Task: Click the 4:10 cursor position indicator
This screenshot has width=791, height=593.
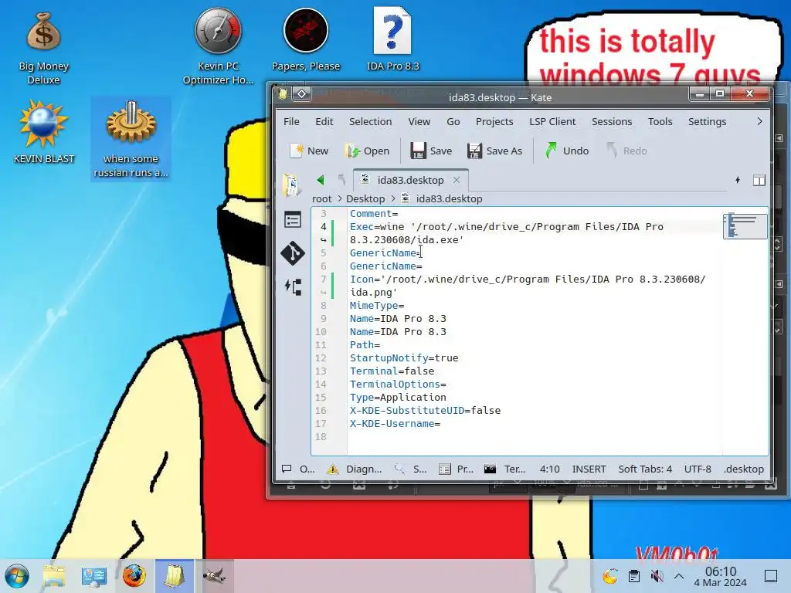Action: [x=549, y=469]
